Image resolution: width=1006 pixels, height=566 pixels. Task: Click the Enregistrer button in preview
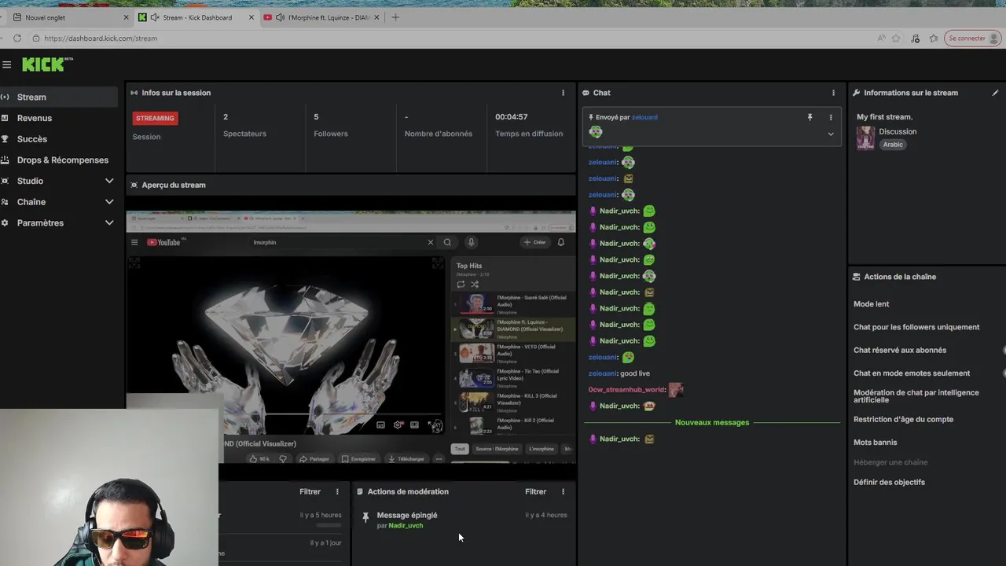pos(358,459)
